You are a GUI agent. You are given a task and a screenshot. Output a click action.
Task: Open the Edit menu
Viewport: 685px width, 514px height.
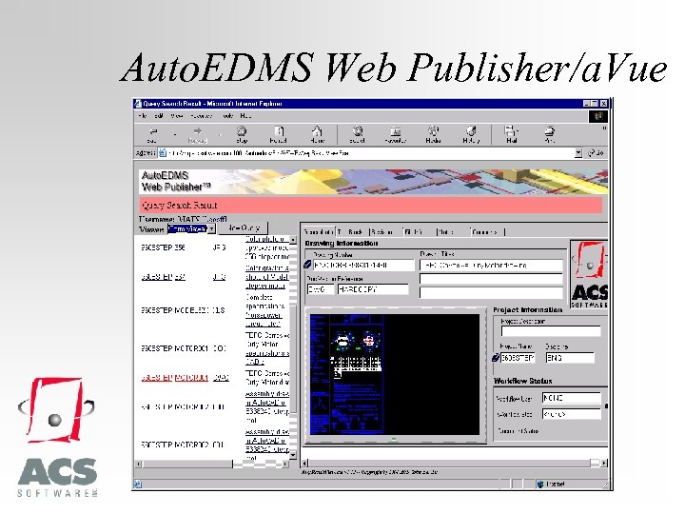(159, 116)
